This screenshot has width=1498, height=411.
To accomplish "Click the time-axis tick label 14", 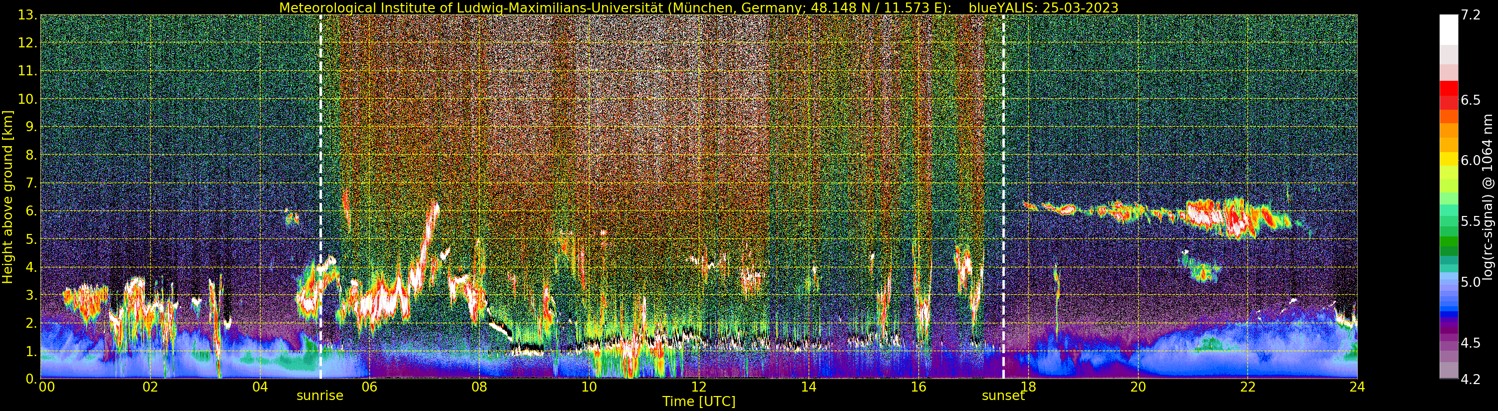I will [x=808, y=387].
